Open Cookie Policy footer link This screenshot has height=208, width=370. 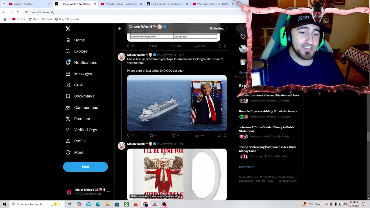pos(286,177)
